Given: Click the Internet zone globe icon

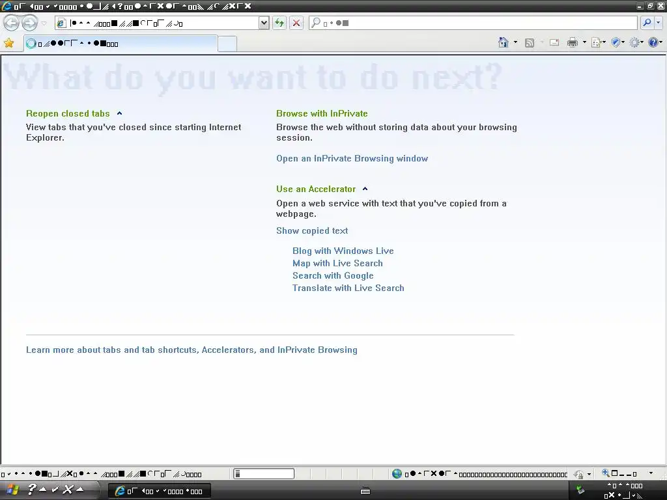Looking at the screenshot, I should pos(397,474).
